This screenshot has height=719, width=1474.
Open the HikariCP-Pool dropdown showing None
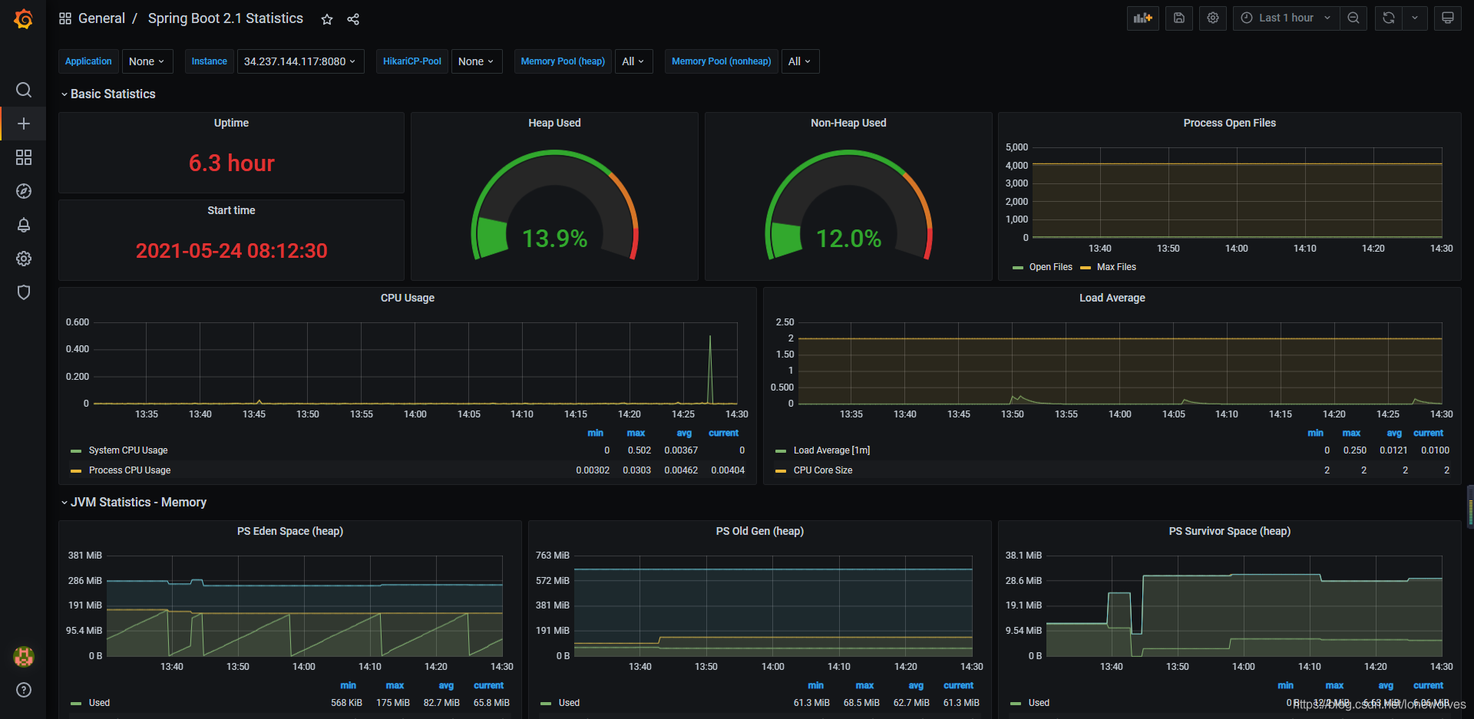click(x=477, y=61)
